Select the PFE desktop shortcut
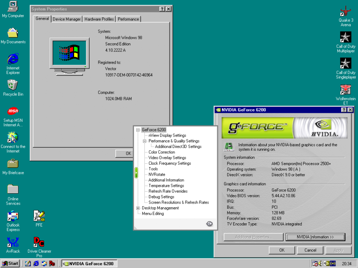The width and height of the screenshot is (358, 268). (x=39, y=219)
